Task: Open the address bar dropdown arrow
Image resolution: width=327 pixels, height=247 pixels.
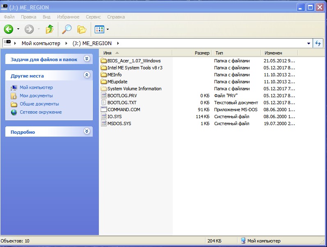Action: coord(309,43)
